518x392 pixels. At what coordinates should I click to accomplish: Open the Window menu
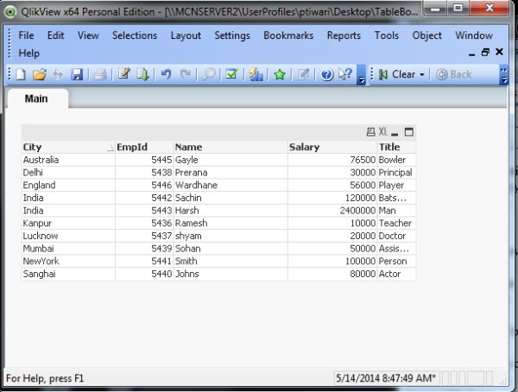coord(474,35)
